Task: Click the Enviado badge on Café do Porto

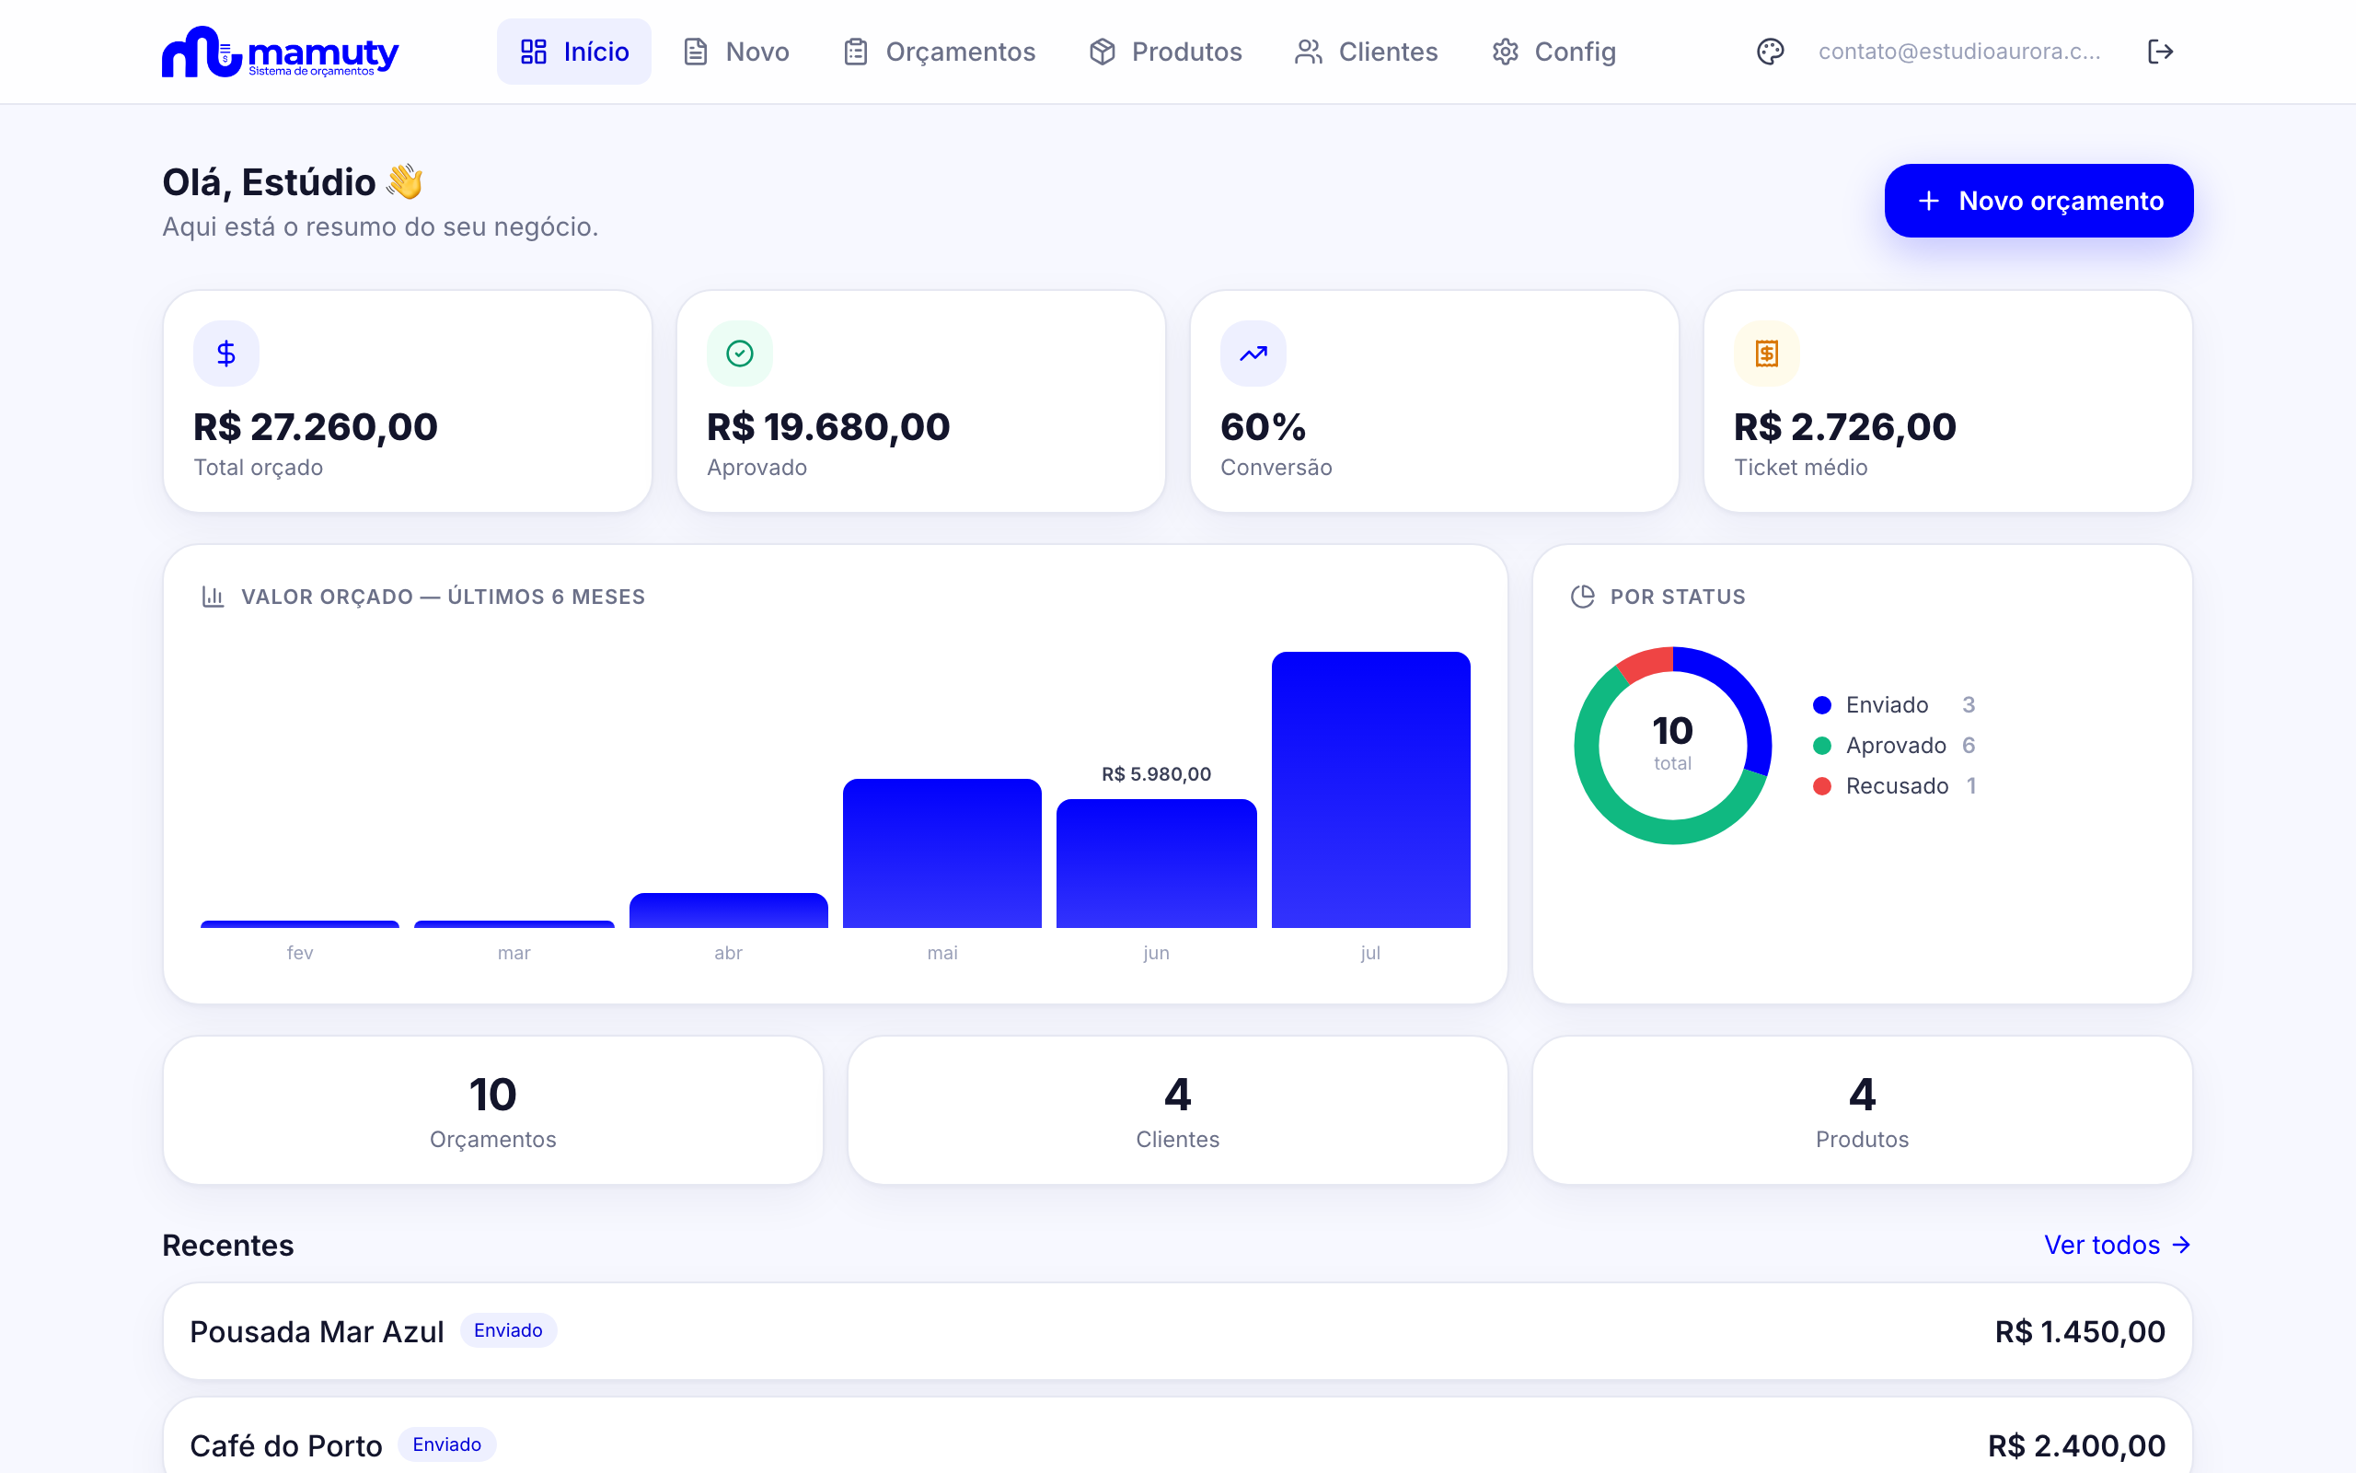Action: 447,1444
